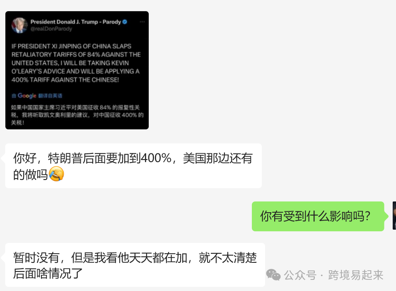The width and height of the screenshot is (396, 291).
Task: Select the message about 特朗普 raising to 400%
Action: [133, 166]
